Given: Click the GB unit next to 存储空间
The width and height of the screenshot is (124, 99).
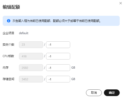Looking at the screenshot, I should pyautogui.click(x=73, y=79).
